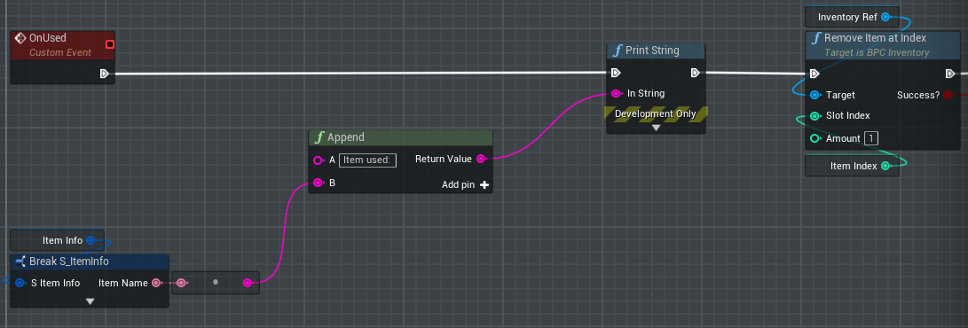The height and width of the screenshot is (328, 968).
Task: Select the conversion node's center dot
Action: click(x=215, y=282)
